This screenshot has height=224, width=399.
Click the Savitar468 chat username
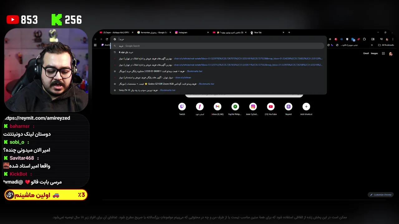tap(22, 158)
